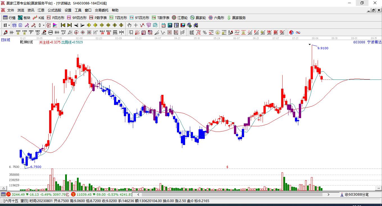This screenshot has width=382, height=206.
Task: Select the red fan lines drawing tool
Action: 137,32
